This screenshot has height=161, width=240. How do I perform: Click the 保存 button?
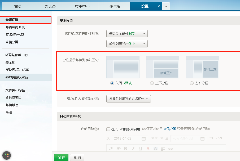61,157
